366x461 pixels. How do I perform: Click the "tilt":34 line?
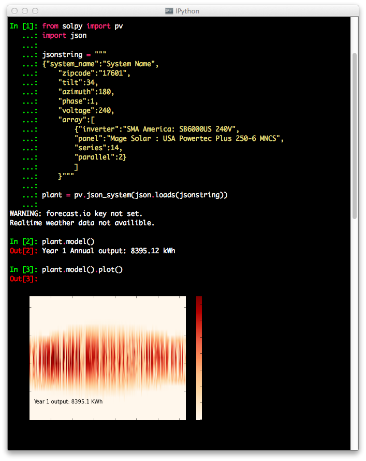78,82
